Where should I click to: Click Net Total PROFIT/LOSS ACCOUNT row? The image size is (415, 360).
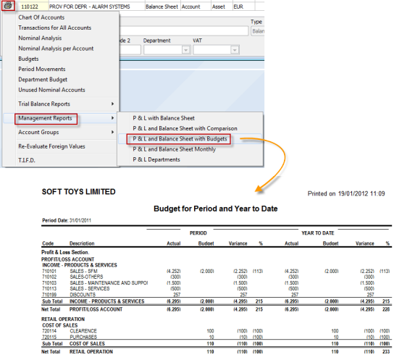(216, 309)
